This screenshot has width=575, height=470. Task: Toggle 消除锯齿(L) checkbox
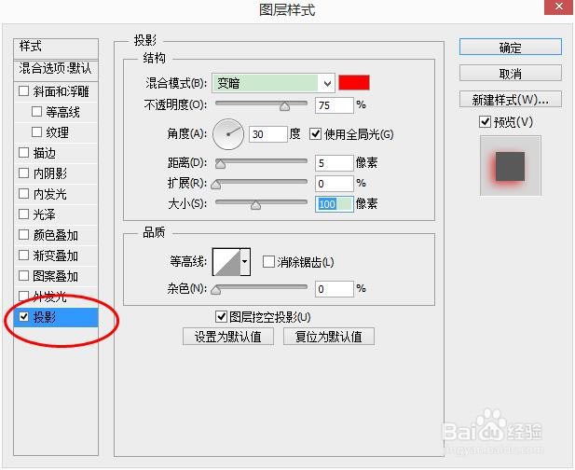point(268,262)
